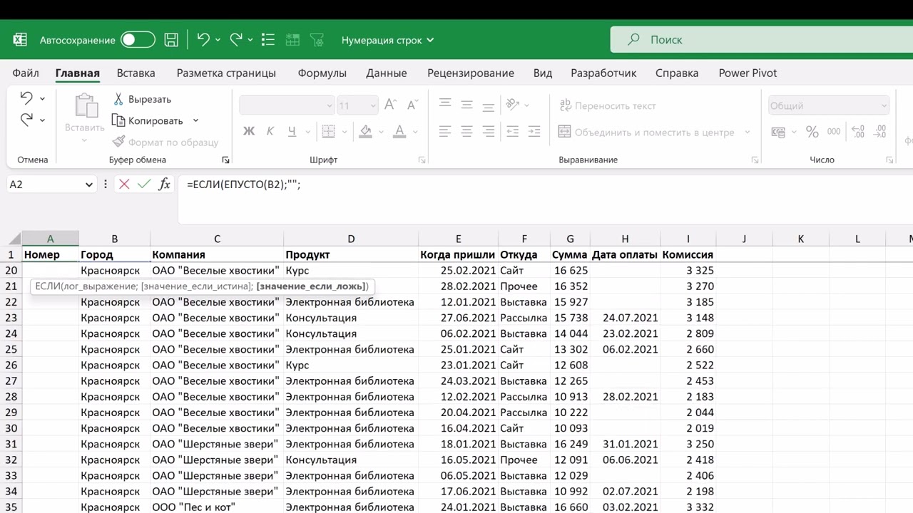The image size is (913, 513).
Task: Click align text left icon
Action: (x=445, y=131)
